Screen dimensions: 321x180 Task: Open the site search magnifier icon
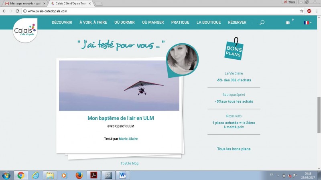262,22
